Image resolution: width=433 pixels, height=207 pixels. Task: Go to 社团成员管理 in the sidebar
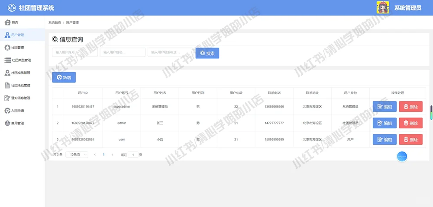(x=23, y=73)
